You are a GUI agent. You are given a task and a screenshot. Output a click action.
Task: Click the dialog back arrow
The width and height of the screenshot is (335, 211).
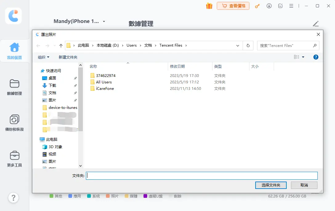click(x=38, y=45)
